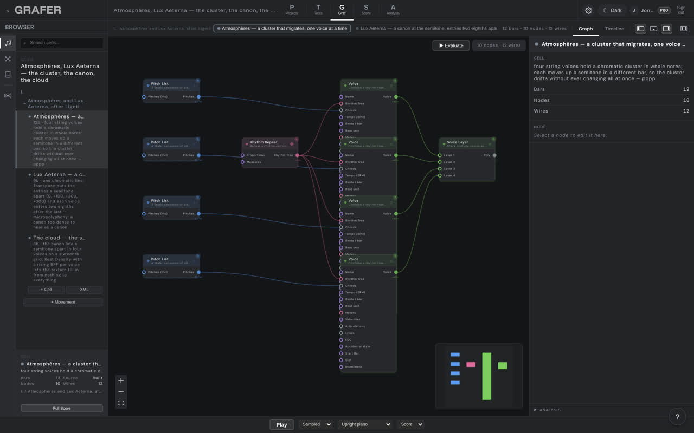Open the Timeline view tab
The width and height of the screenshot is (694, 433).
(614, 29)
